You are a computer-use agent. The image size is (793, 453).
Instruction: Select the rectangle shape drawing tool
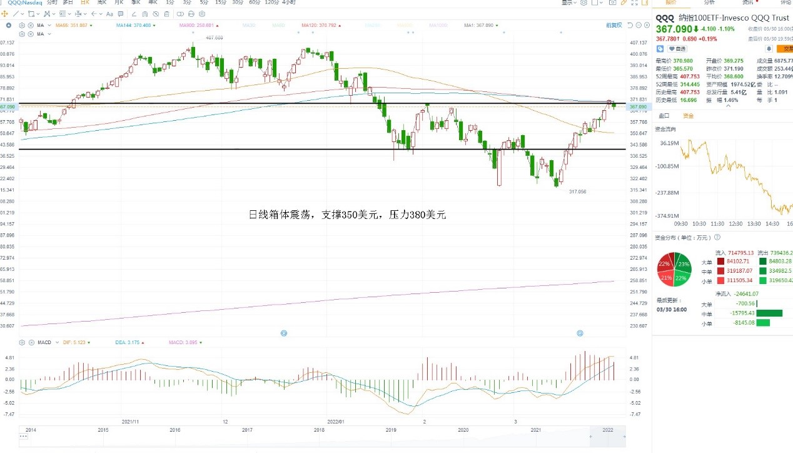point(31,14)
